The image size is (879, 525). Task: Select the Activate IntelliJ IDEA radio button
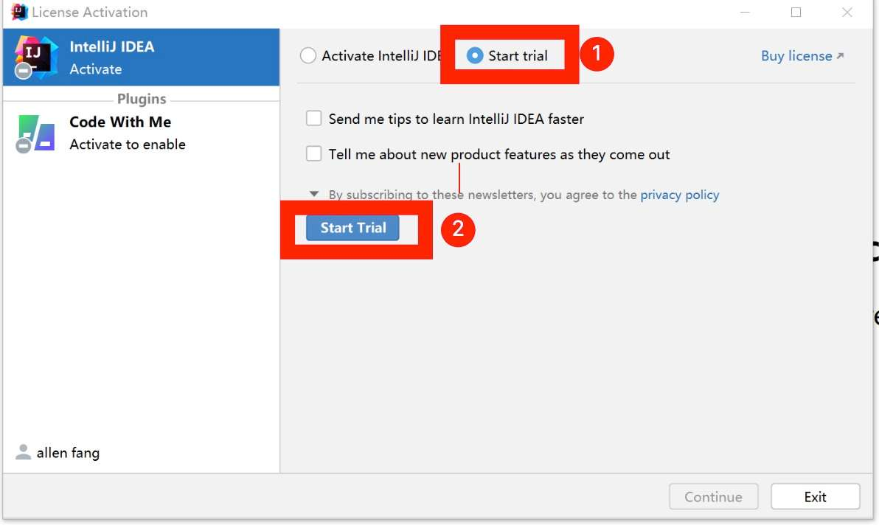(308, 55)
